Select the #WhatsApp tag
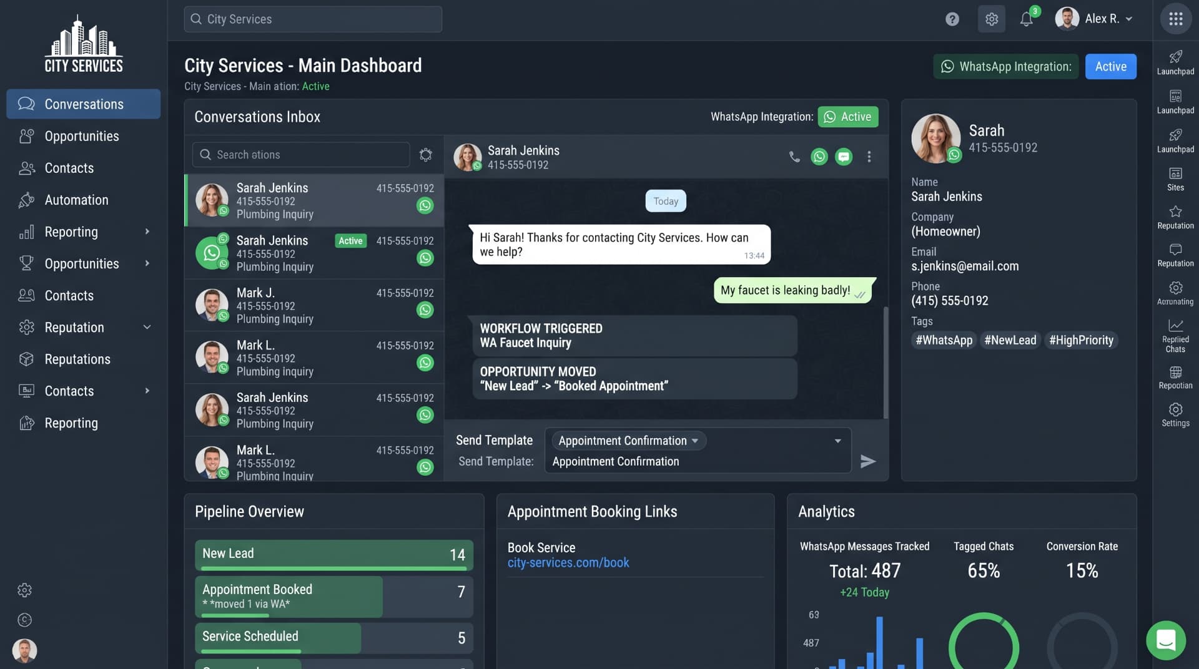Viewport: 1199px width, 669px height. (944, 340)
